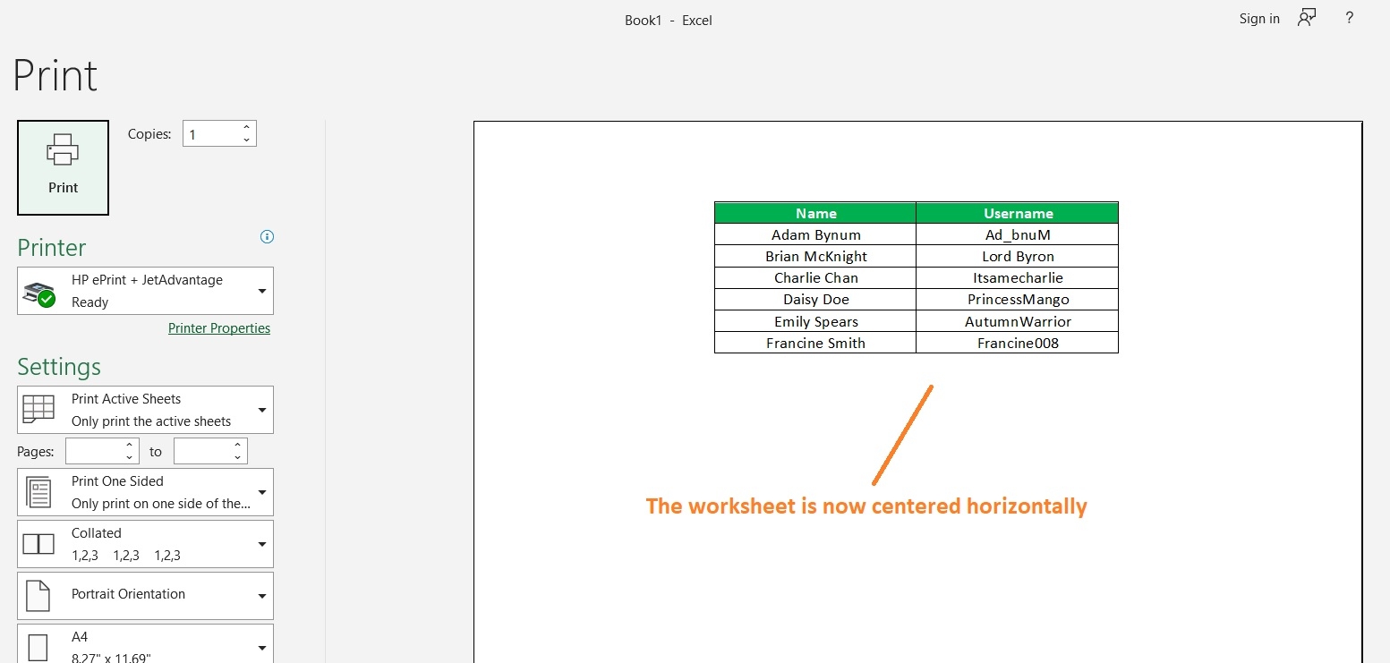Screen dimensions: 1390x663
Task: Open the Collated settings dropdown
Action: click(261, 543)
